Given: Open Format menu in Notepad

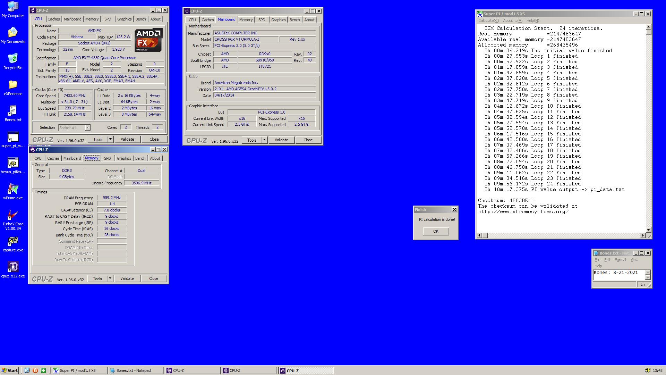Looking at the screenshot, I should click(620, 260).
